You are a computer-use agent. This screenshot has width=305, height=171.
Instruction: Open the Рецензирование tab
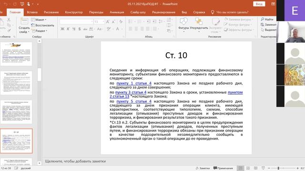(163, 12)
